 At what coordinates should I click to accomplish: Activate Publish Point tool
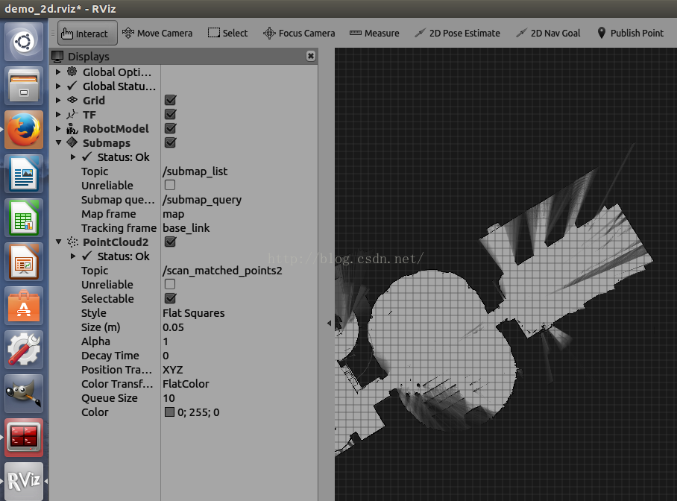coord(630,34)
